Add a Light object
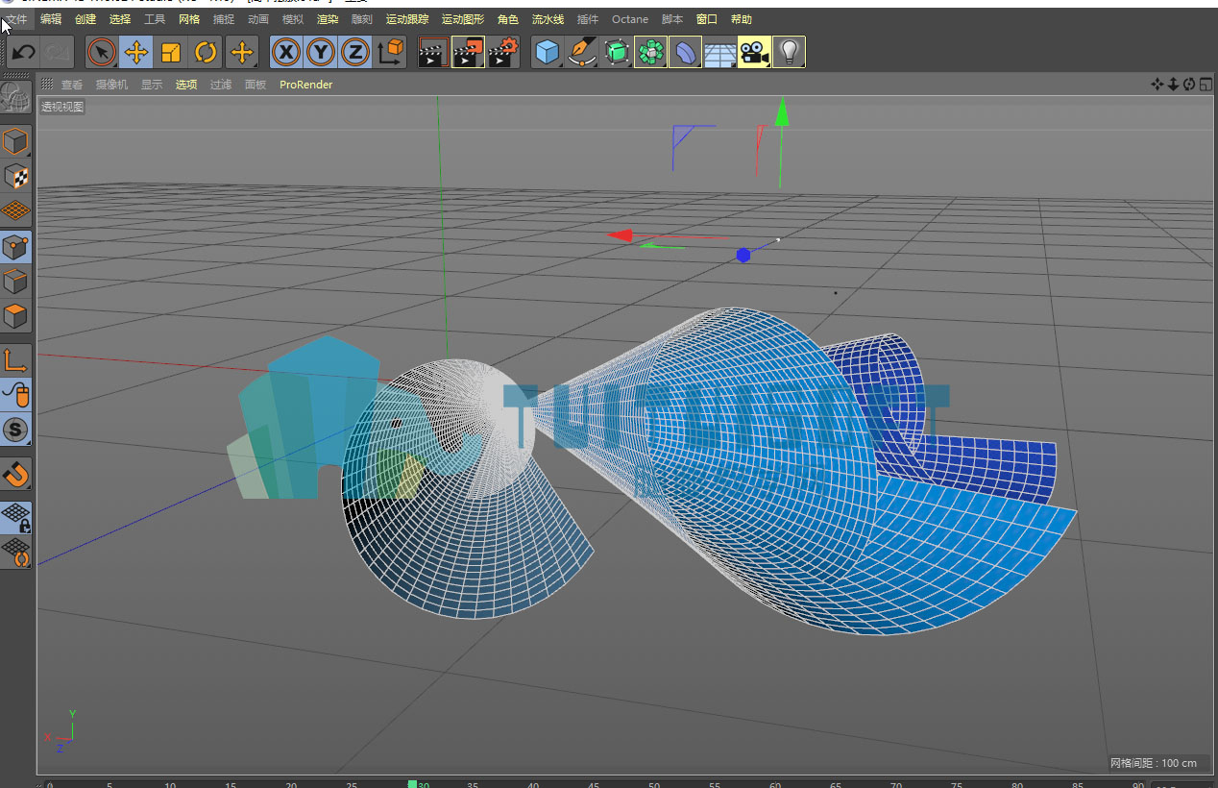Screen dimensions: 1218x788 coord(789,52)
